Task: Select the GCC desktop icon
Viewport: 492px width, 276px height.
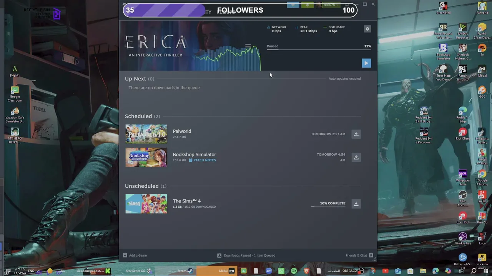Action: pyautogui.click(x=482, y=92)
